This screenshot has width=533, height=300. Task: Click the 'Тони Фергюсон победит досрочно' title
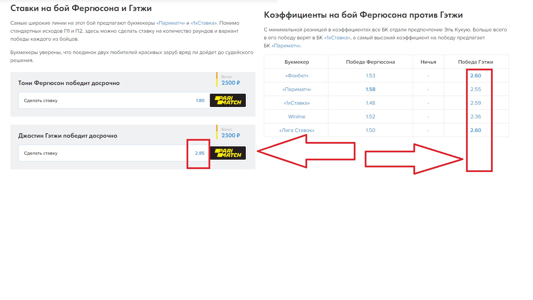click(69, 83)
